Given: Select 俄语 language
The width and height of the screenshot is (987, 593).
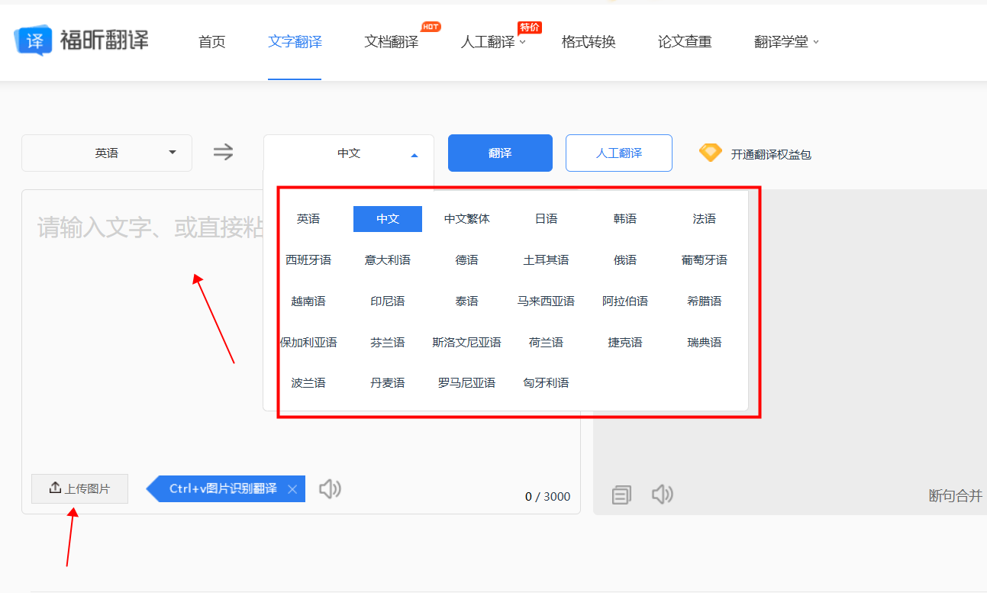Looking at the screenshot, I should (x=625, y=260).
